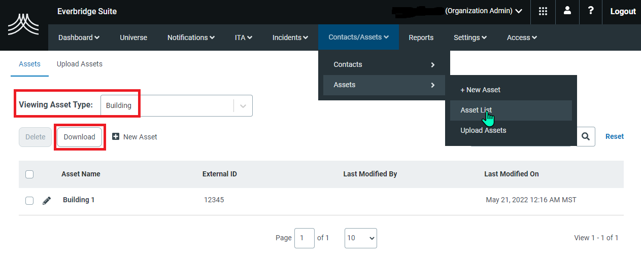Click the disabled Delete button
This screenshot has width=641, height=259.
coord(36,137)
